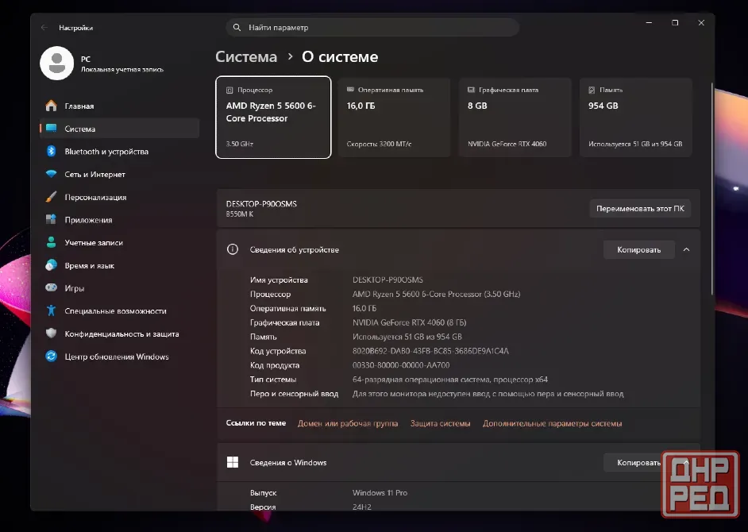Viewport: 748px width, 532px height.
Task: Click the Приложения apps icon
Action: coord(51,219)
